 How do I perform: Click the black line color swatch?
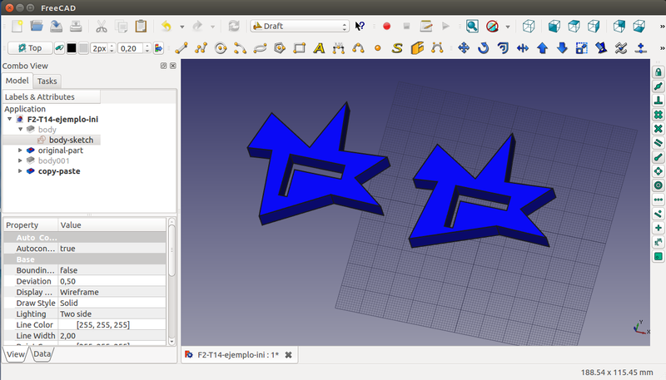click(72, 47)
